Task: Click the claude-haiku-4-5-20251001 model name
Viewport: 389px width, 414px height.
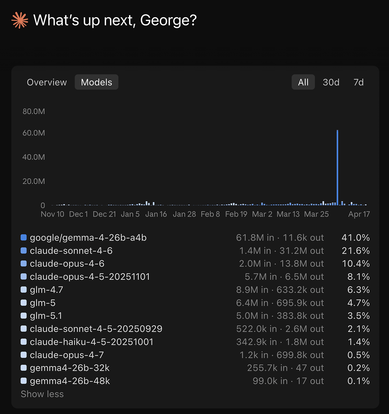Action: (x=92, y=342)
